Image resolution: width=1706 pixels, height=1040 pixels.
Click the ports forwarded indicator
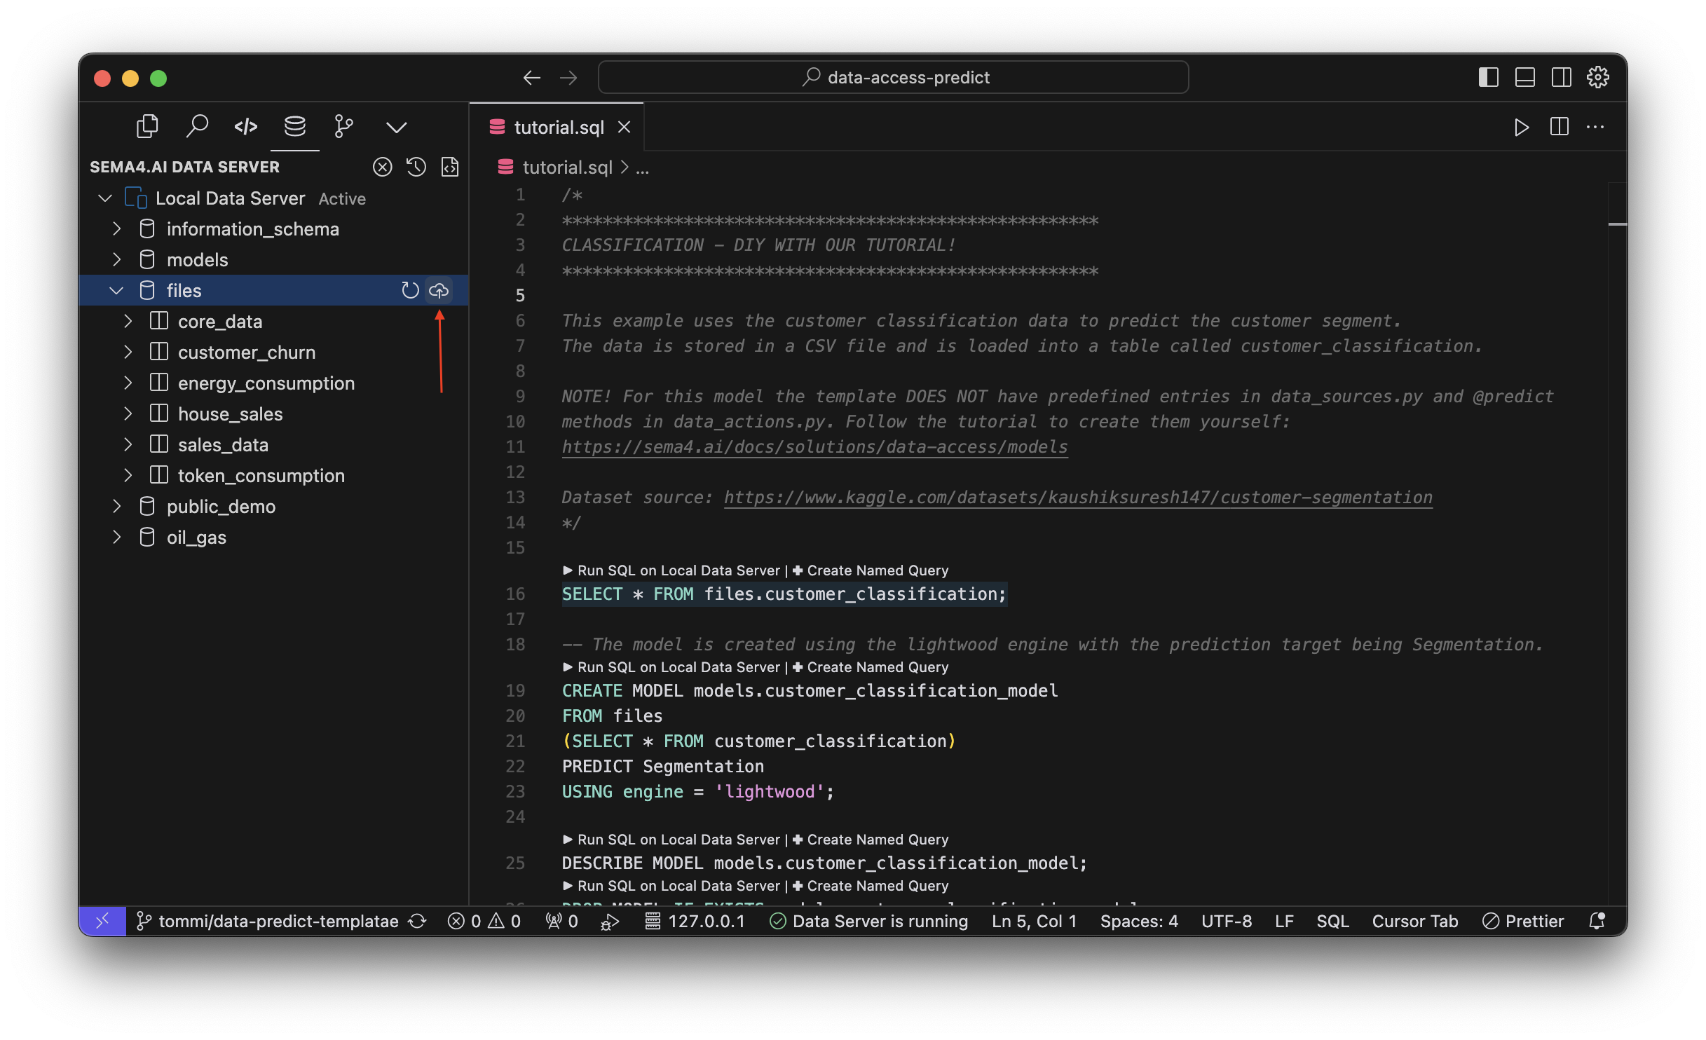pos(562,921)
